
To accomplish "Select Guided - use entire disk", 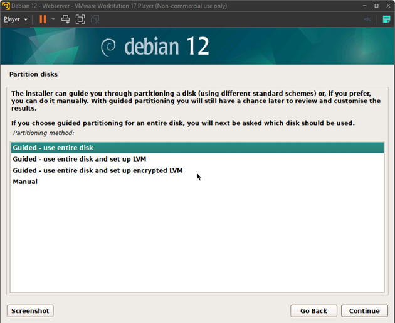I will 197,148.
